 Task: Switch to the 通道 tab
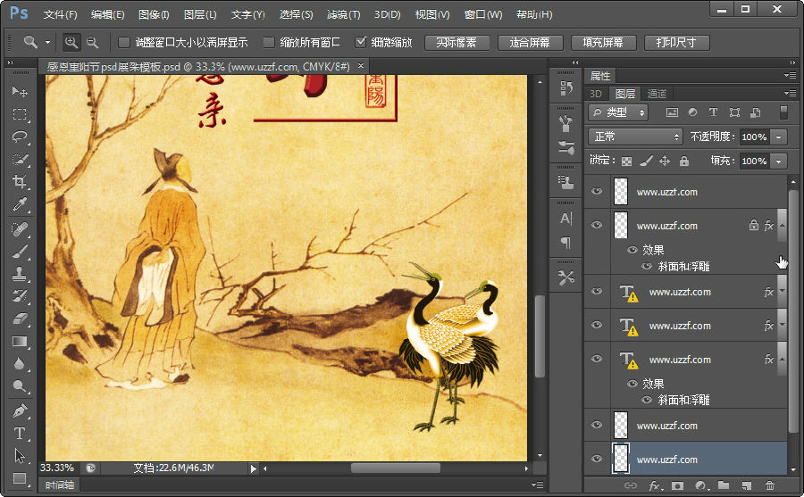pyautogui.click(x=657, y=94)
